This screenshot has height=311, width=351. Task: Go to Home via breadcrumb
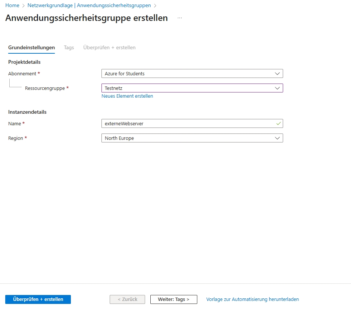(x=12, y=6)
